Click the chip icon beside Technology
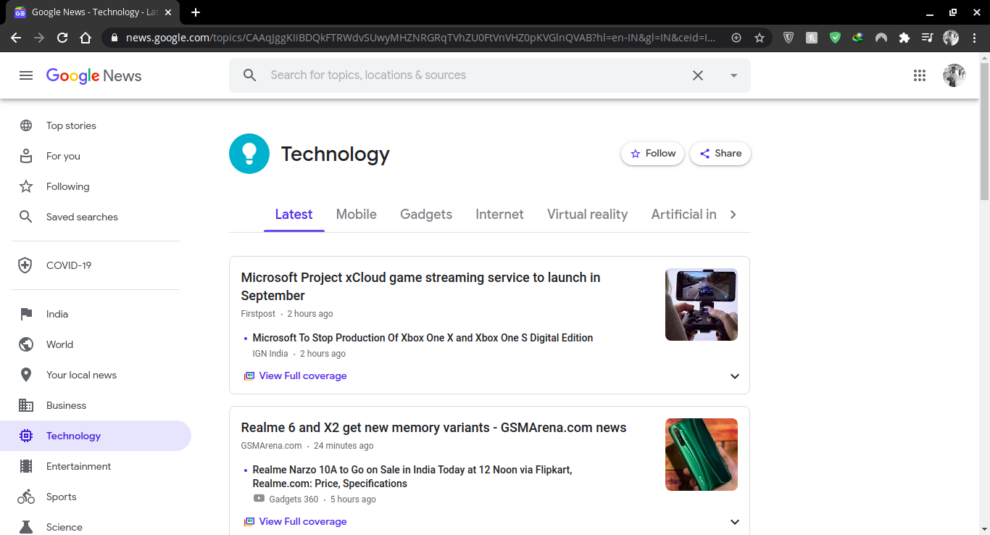Image resolution: width=990 pixels, height=535 pixels. pyautogui.click(x=26, y=436)
